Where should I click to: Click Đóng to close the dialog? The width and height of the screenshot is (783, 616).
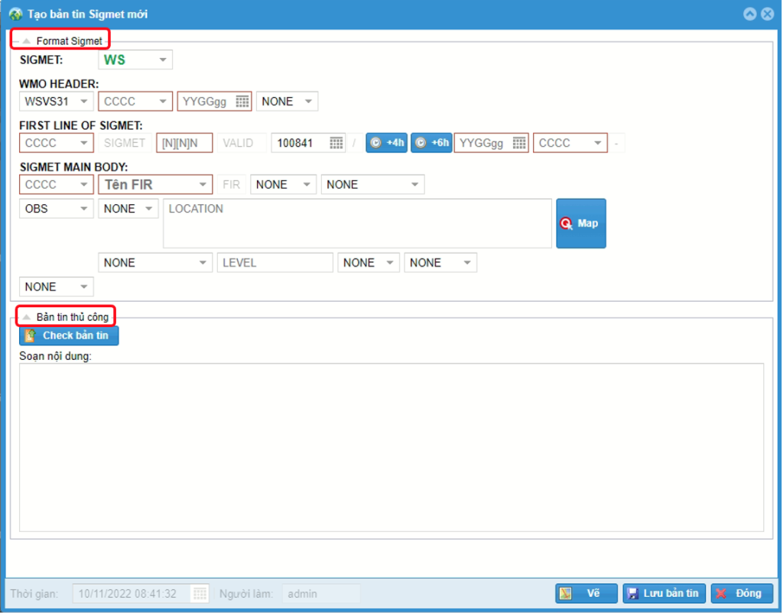pyautogui.click(x=741, y=593)
